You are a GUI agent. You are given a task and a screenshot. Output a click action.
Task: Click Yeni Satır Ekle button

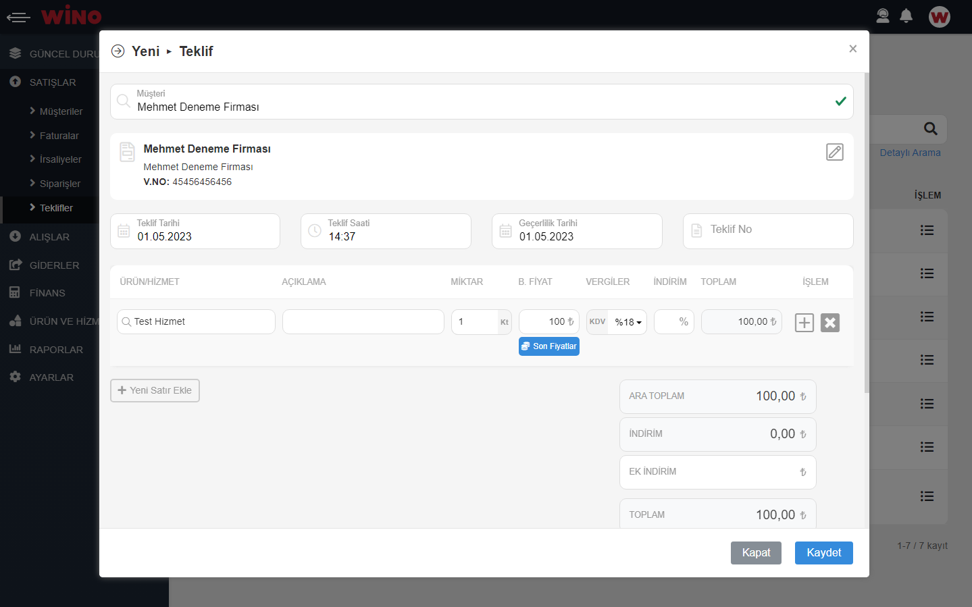[155, 390]
